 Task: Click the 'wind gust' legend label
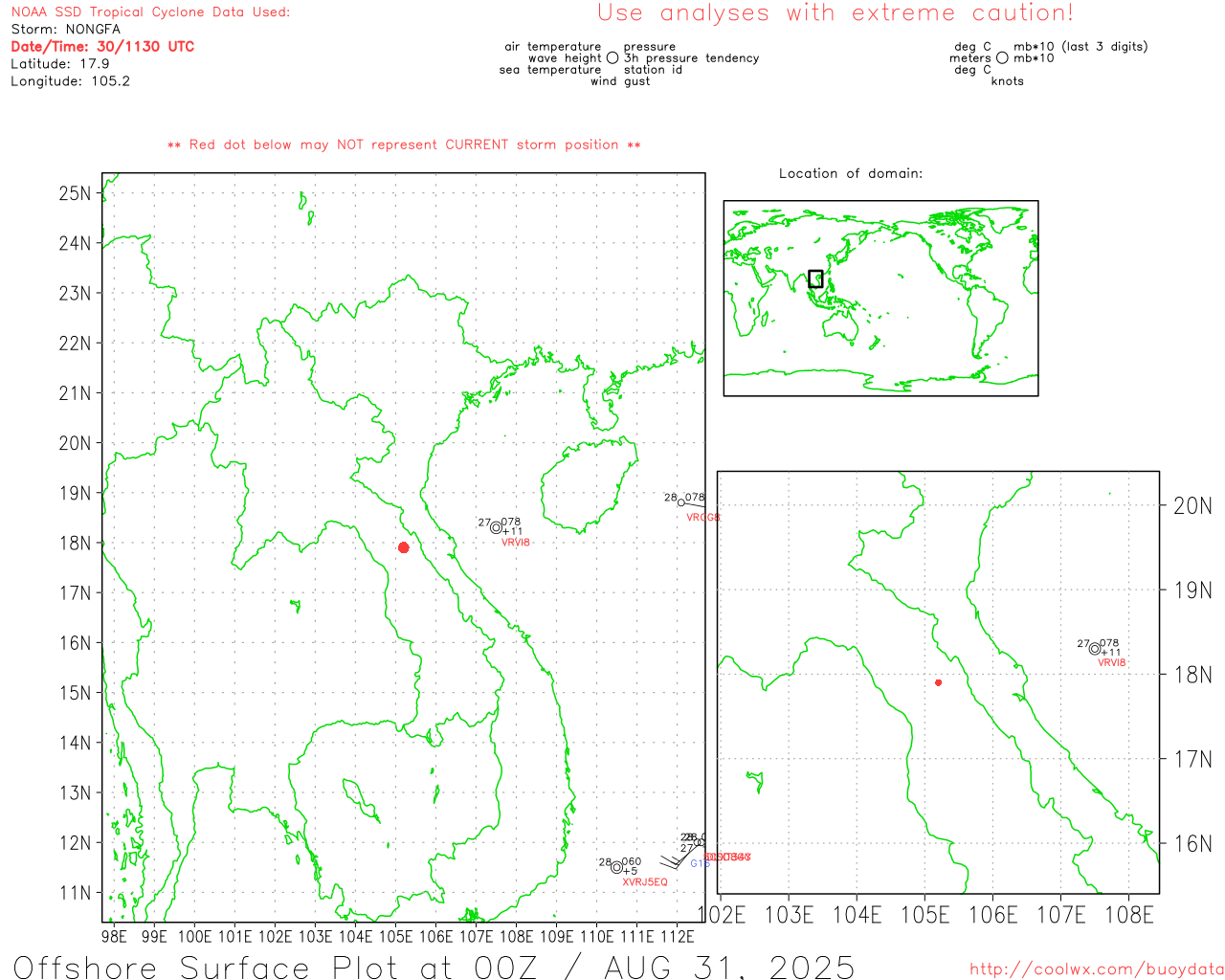(x=620, y=81)
